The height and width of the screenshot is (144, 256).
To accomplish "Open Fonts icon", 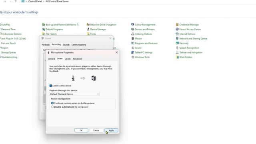I will click(88, 34).
